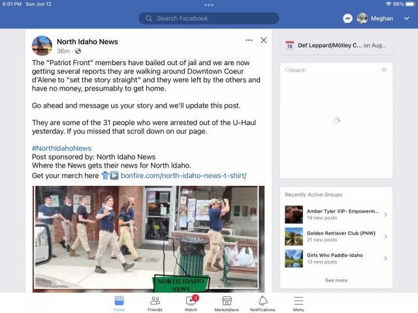
Task: Focus the Search Facebook field
Action: click(209, 18)
